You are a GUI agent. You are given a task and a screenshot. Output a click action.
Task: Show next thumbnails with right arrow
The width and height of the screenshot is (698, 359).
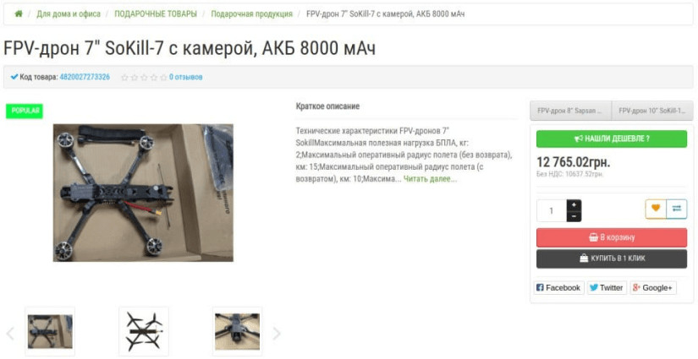pyautogui.click(x=277, y=333)
